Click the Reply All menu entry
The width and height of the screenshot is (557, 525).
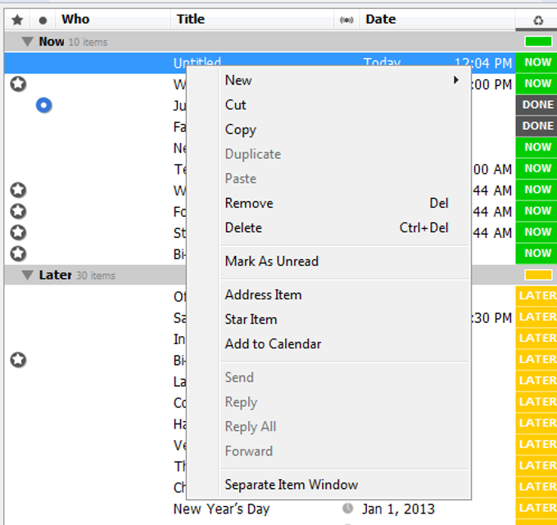tap(251, 427)
